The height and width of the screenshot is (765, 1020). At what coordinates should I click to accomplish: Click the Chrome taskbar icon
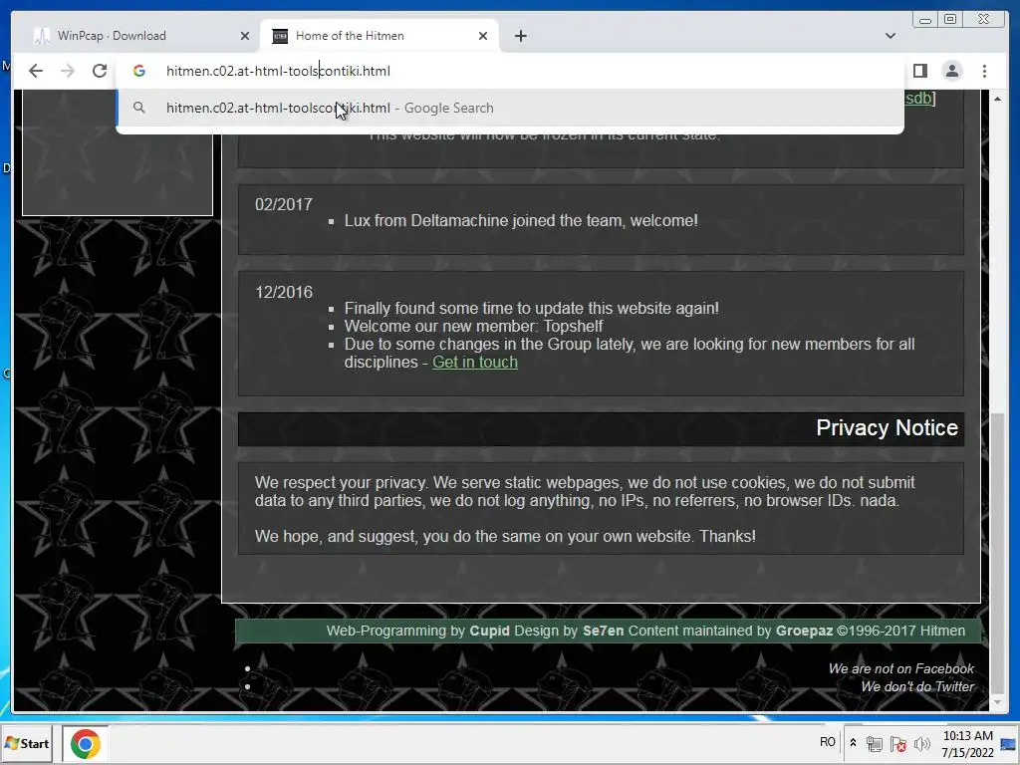(x=86, y=743)
